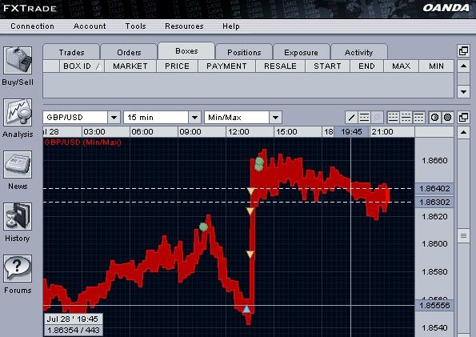Click the blue buy triangle marker on chart
Screen dimensions: 476x337
point(247,309)
